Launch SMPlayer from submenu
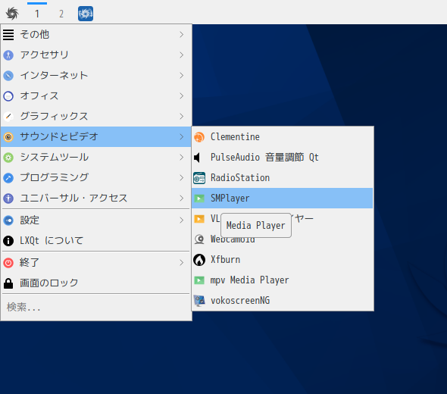The image size is (447, 394). (x=283, y=199)
